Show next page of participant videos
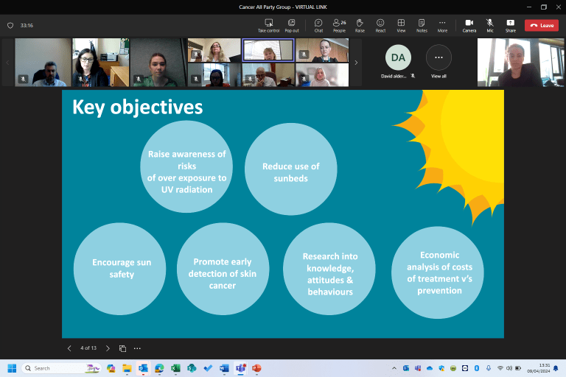This screenshot has width=566, height=377. pos(356,63)
